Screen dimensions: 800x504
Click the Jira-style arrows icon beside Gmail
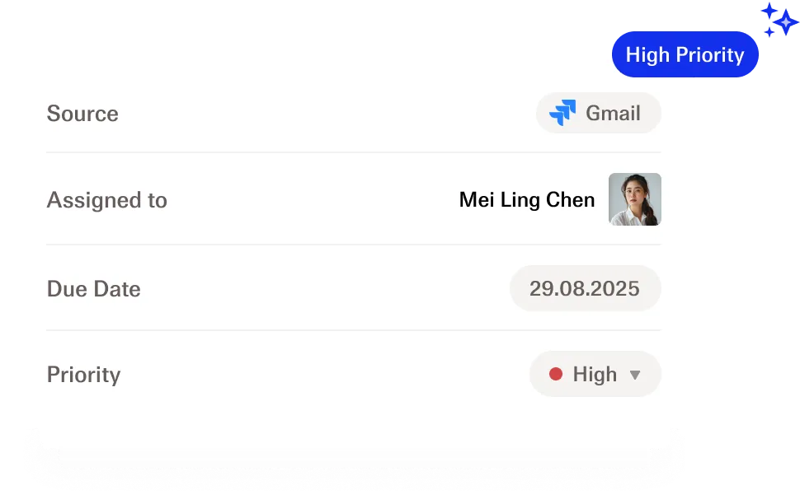pyautogui.click(x=562, y=113)
